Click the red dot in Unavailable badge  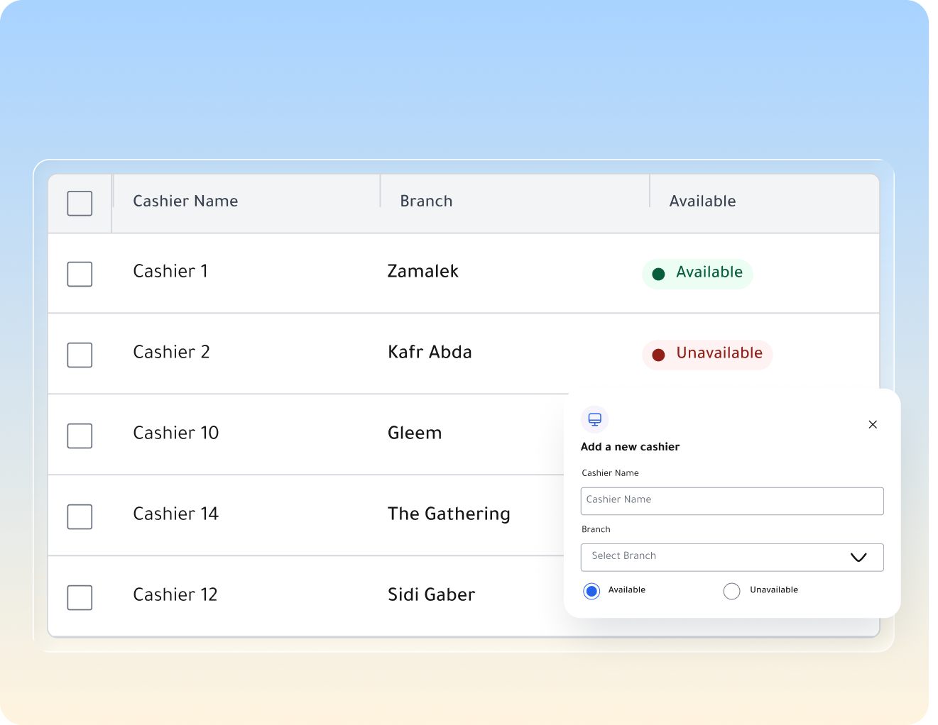tap(658, 355)
